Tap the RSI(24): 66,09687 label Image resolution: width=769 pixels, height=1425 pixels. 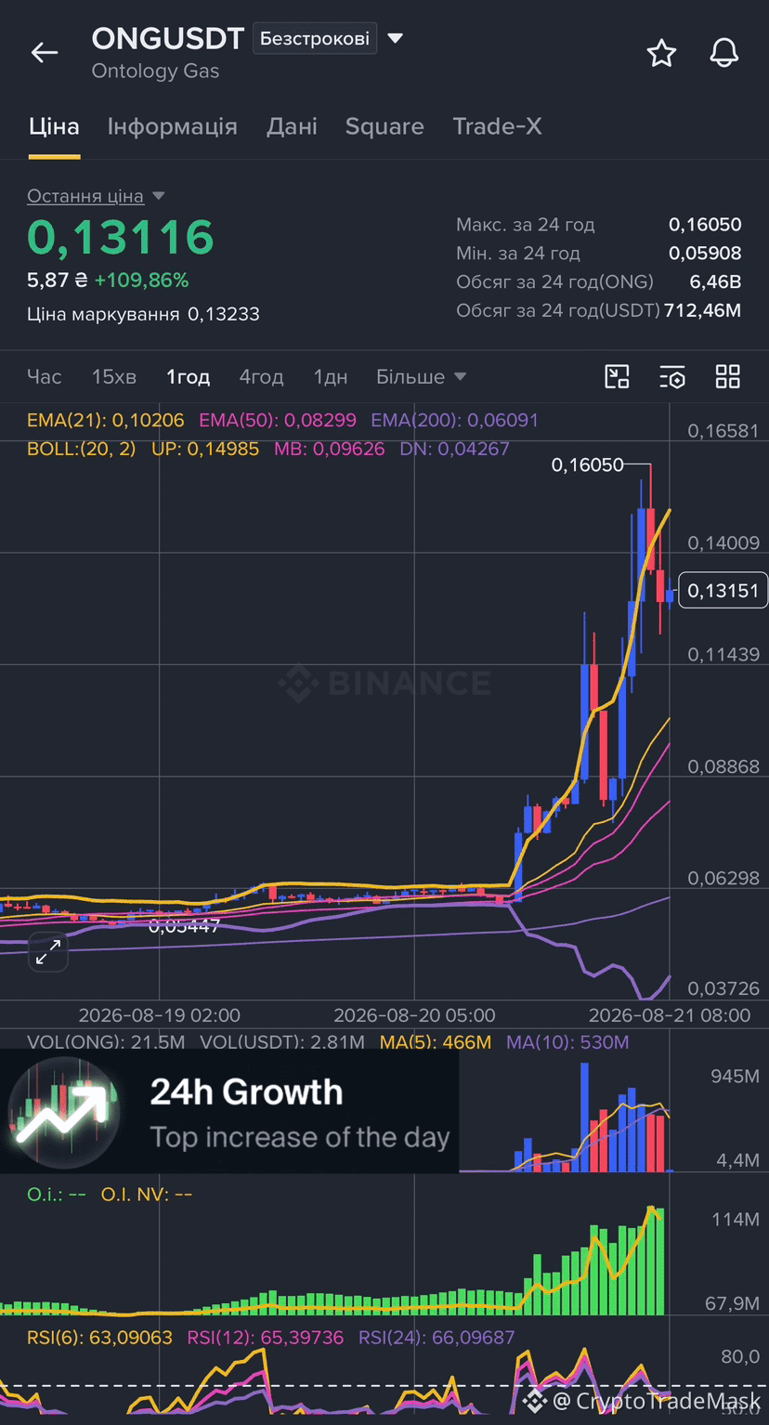pos(437,1338)
